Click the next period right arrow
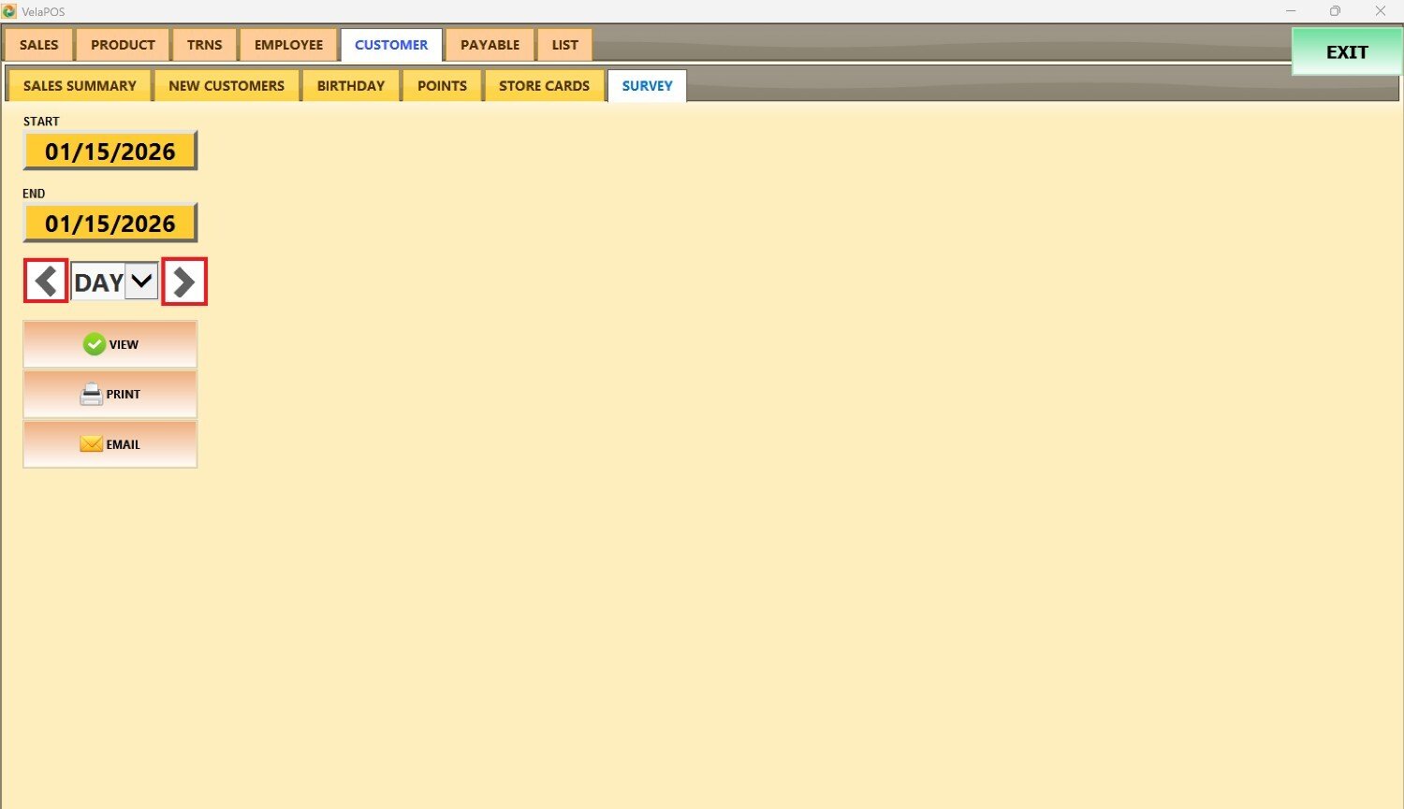1404x809 pixels. point(184,282)
